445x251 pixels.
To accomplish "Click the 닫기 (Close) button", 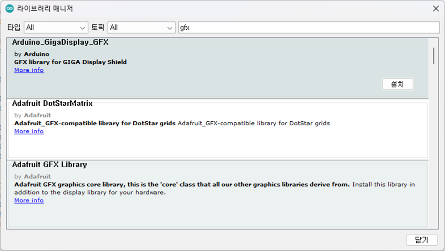I will [x=422, y=240].
